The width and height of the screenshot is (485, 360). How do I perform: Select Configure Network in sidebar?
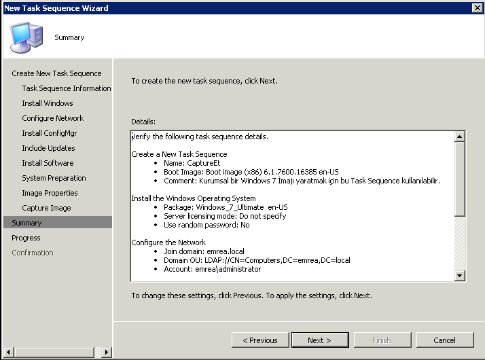pos(52,118)
